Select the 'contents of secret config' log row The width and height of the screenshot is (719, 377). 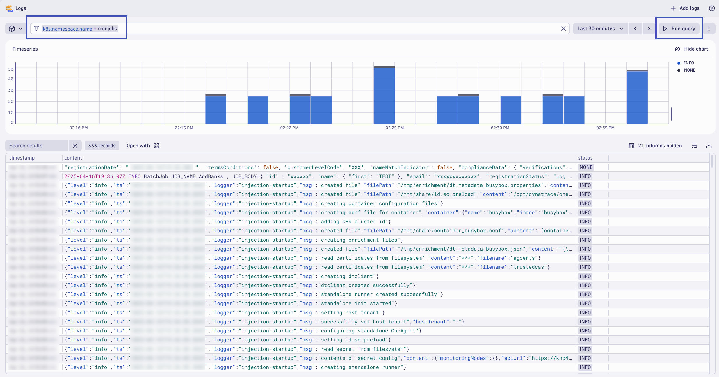(x=357, y=358)
